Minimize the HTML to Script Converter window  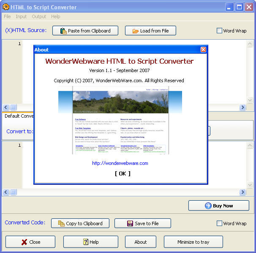pyautogui.click(x=229, y=7)
